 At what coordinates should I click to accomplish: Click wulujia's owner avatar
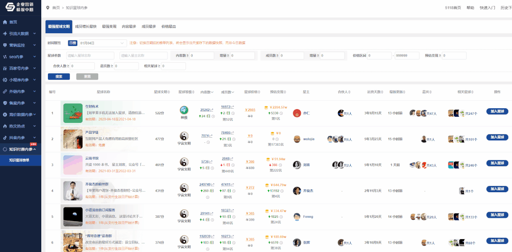click(x=297, y=139)
